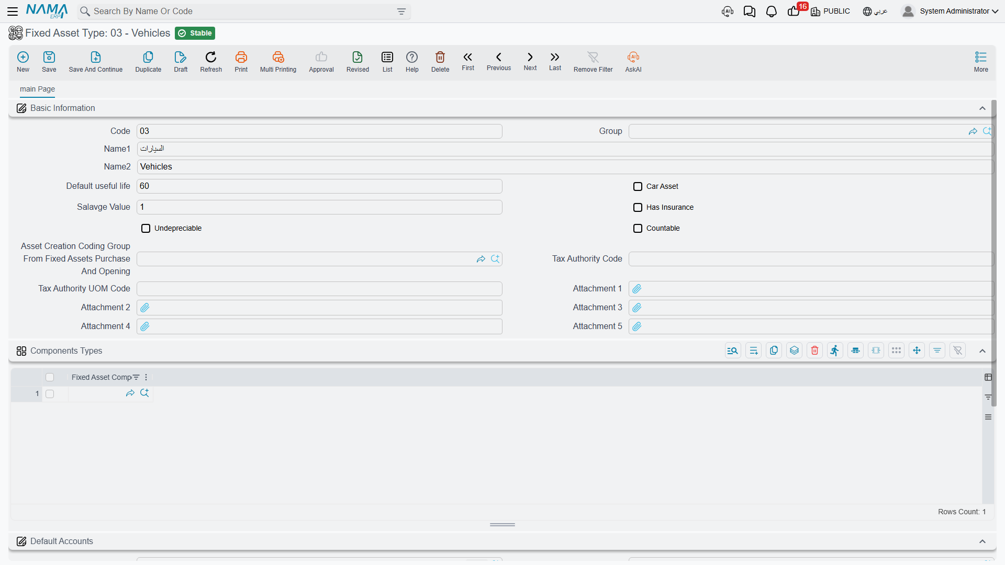1005x565 pixels.
Task: Click Save And Continue
Action: pyautogui.click(x=96, y=62)
